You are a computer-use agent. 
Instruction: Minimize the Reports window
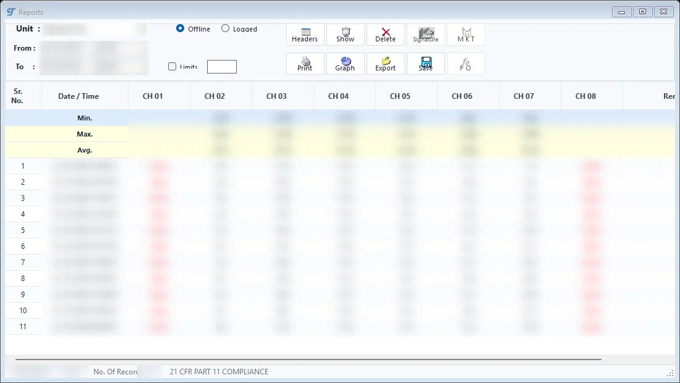pos(621,12)
